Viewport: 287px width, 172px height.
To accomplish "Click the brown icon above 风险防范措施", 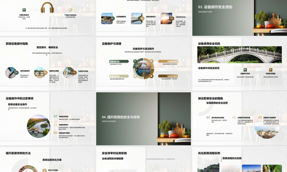I will click(271, 70).
